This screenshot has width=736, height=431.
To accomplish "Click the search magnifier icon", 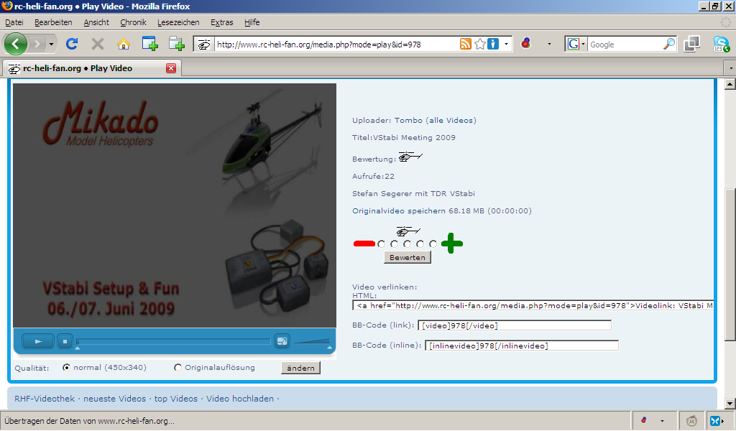I will click(669, 44).
